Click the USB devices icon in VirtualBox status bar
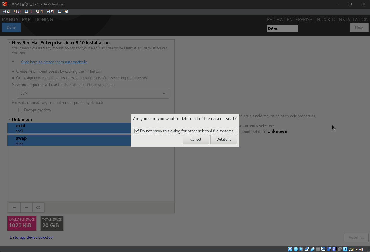The image size is (370, 252). (x=312, y=249)
